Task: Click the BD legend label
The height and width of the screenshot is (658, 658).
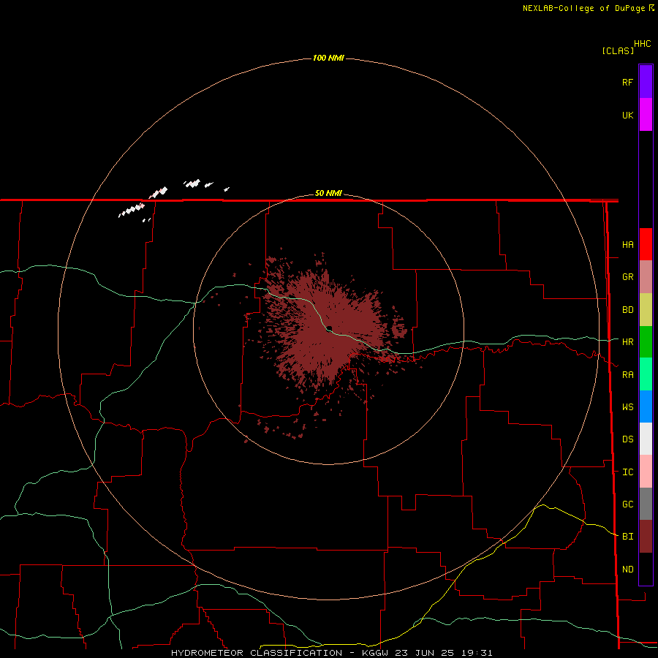Action: 627,309
